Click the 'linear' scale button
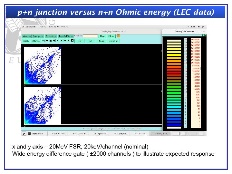Viewport: 232px width, 174px height. [x=101, y=41]
